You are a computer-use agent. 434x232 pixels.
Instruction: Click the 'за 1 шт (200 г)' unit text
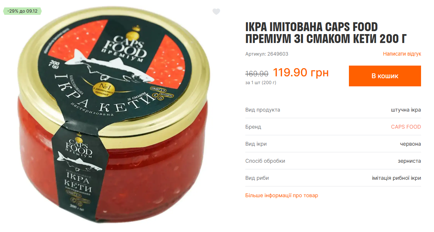click(x=261, y=83)
